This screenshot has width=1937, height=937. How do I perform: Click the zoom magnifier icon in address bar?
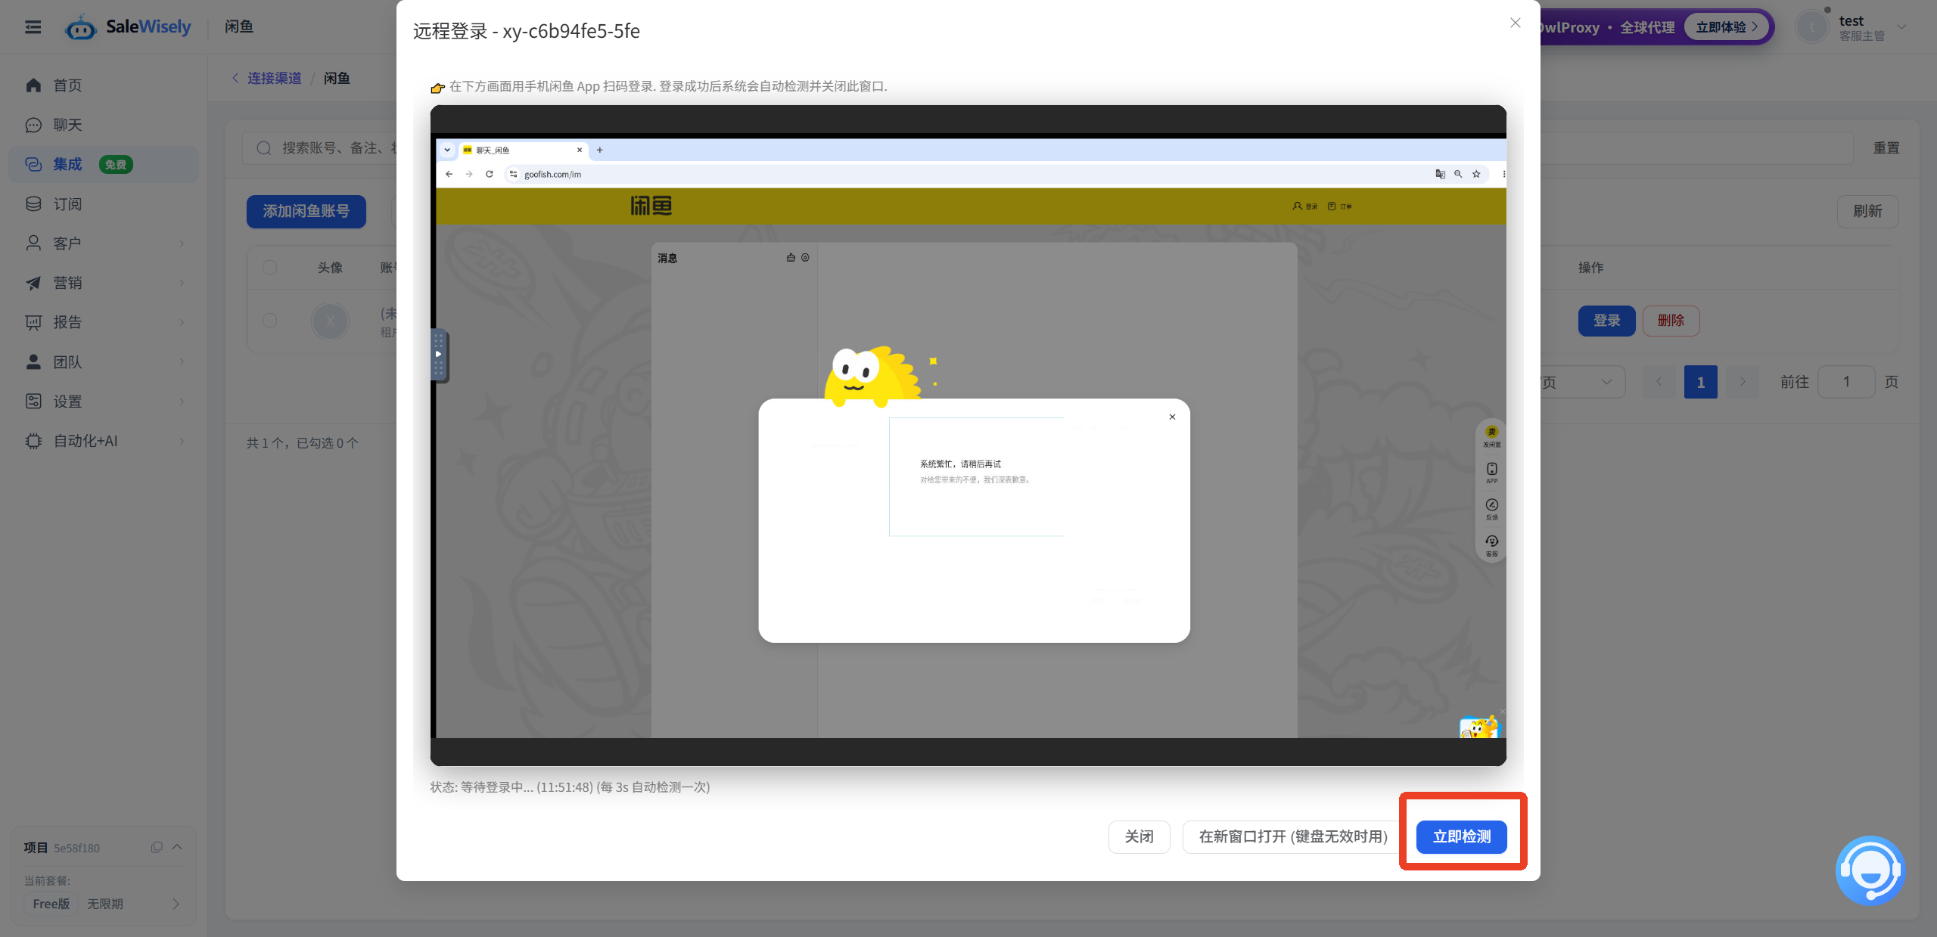tap(1458, 174)
